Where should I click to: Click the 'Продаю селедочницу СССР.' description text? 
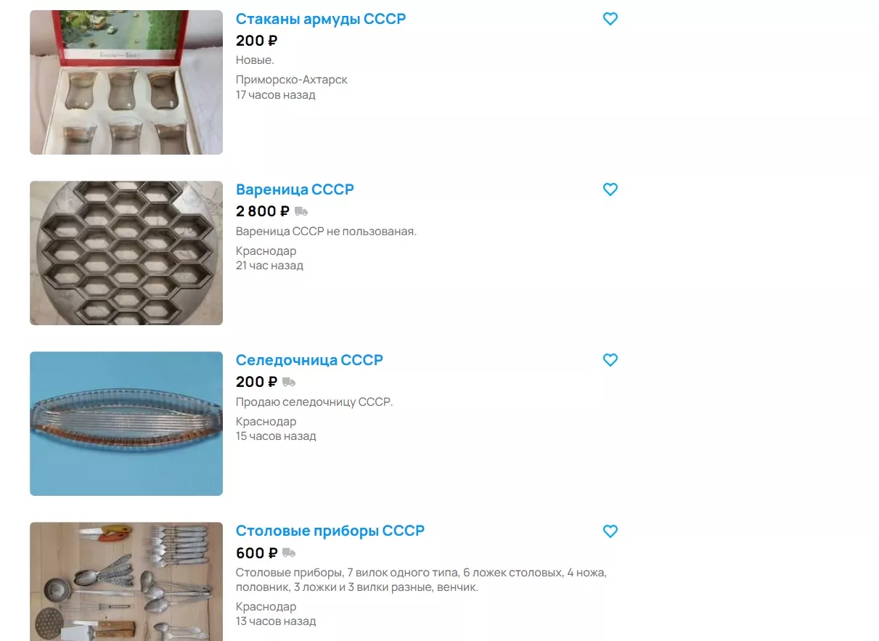pyautogui.click(x=314, y=402)
